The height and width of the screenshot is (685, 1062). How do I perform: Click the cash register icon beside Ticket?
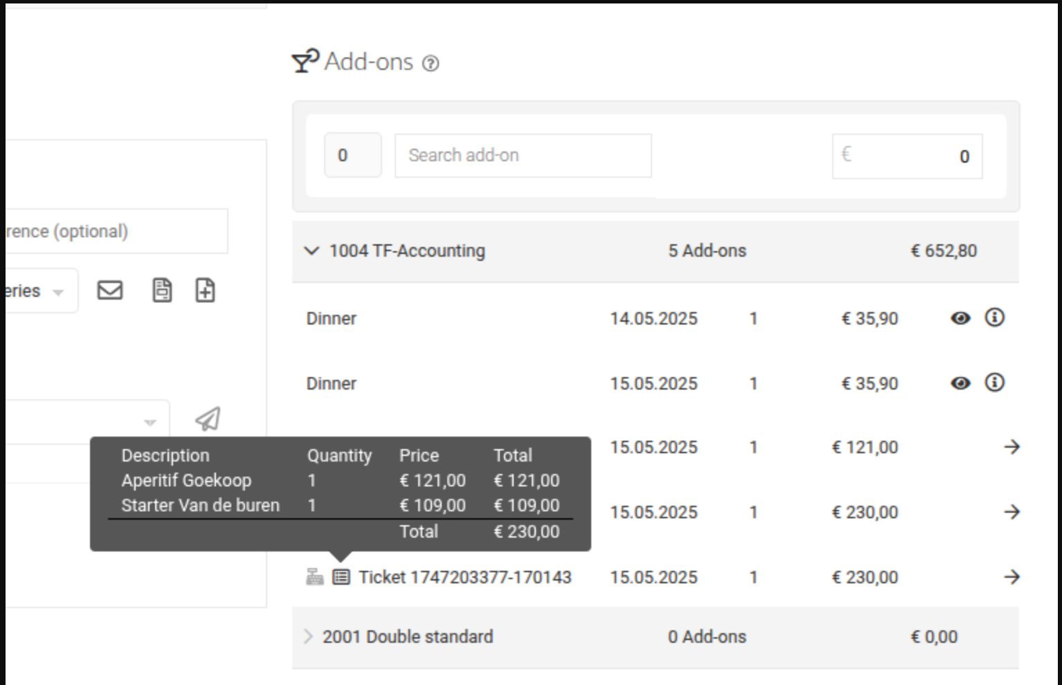(x=315, y=576)
